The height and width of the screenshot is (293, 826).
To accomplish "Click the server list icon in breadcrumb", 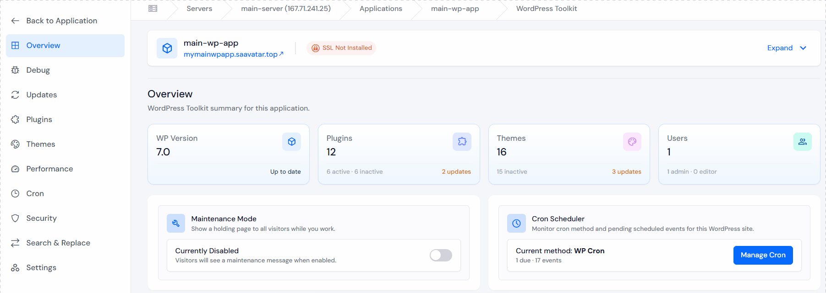I will (153, 8).
